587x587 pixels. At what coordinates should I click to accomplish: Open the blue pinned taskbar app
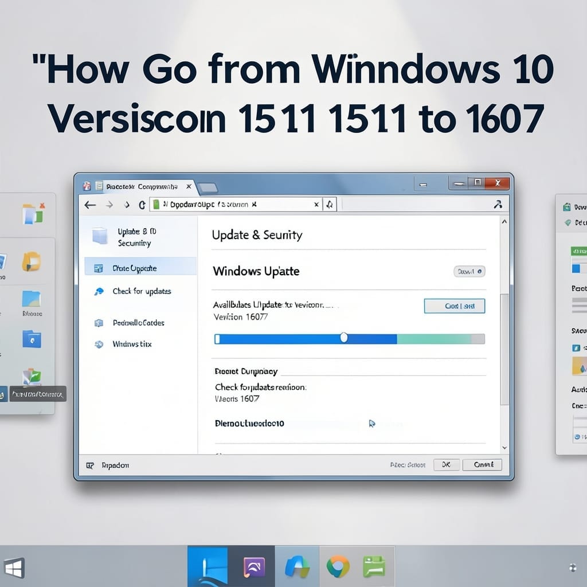(208, 566)
